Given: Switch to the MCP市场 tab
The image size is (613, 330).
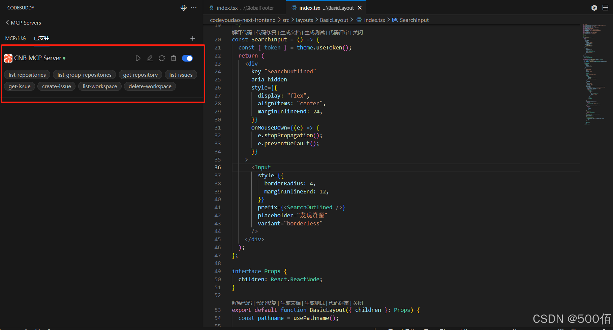Looking at the screenshot, I should pyautogui.click(x=16, y=38).
